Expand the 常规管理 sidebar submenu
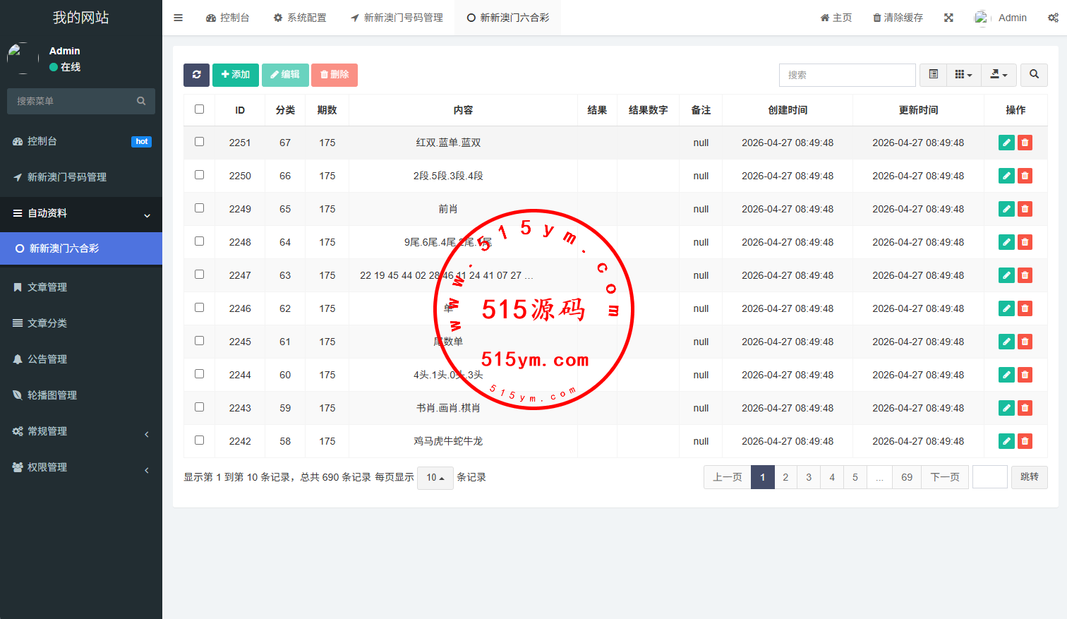The height and width of the screenshot is (619, 1067). click(47, 431)
